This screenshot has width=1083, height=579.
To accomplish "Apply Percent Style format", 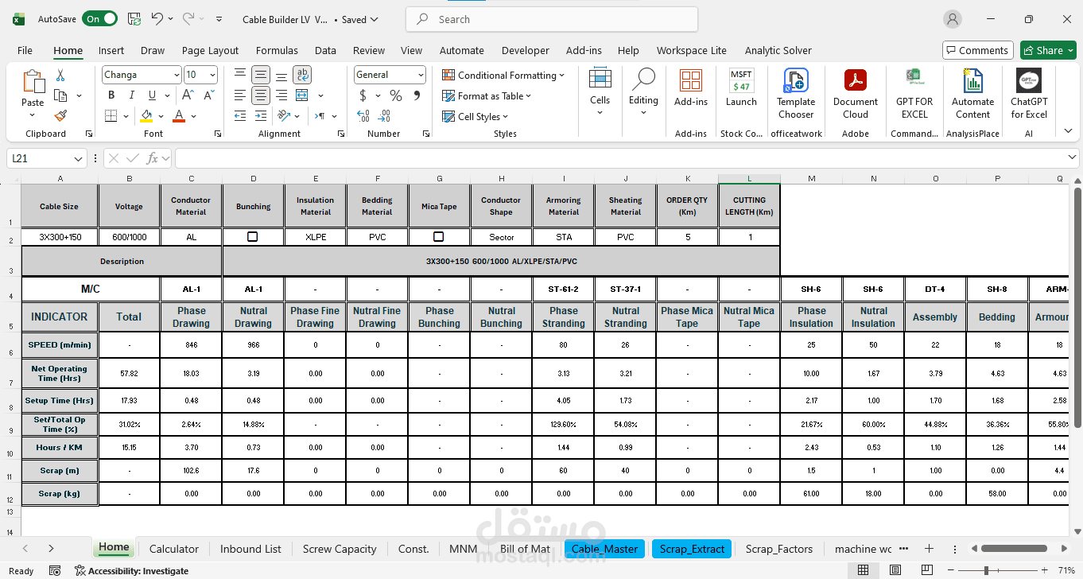I will (x=396, y=95).
